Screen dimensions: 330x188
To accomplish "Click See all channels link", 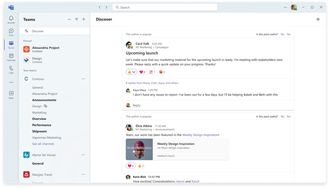I will [x=43, y=144].
